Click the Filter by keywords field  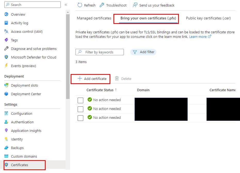pyautogui.click(x=100, y=52)
